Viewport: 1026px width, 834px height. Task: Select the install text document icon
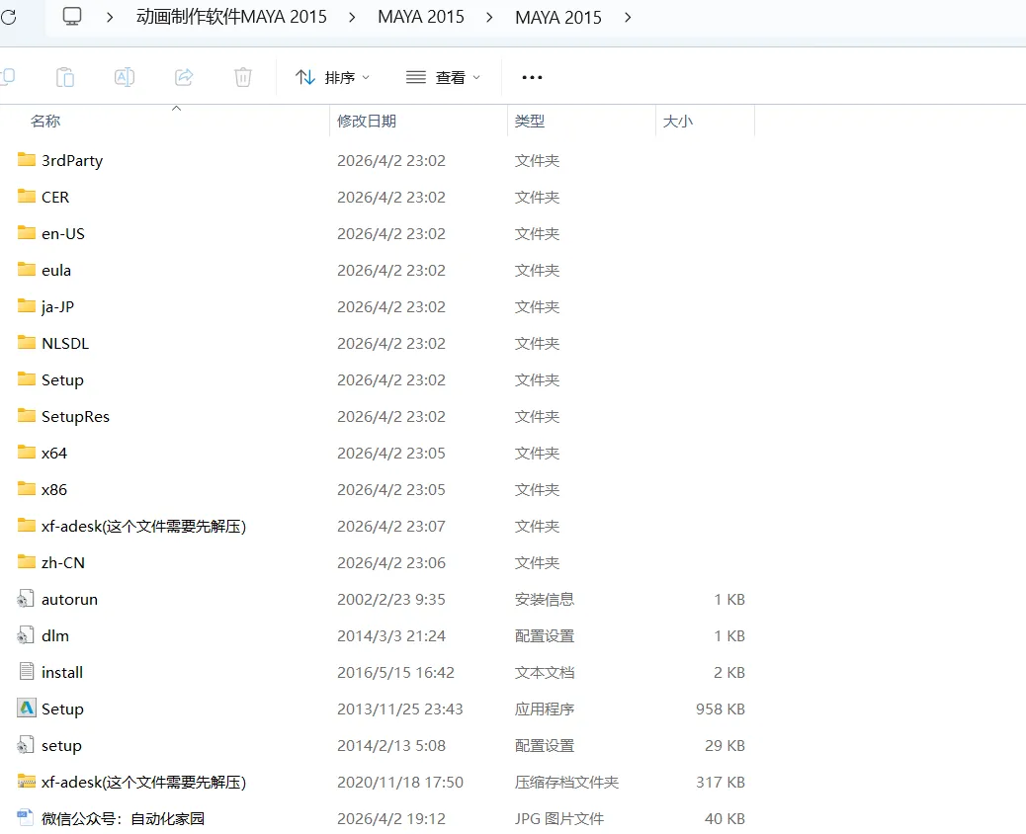pos(26,671)
